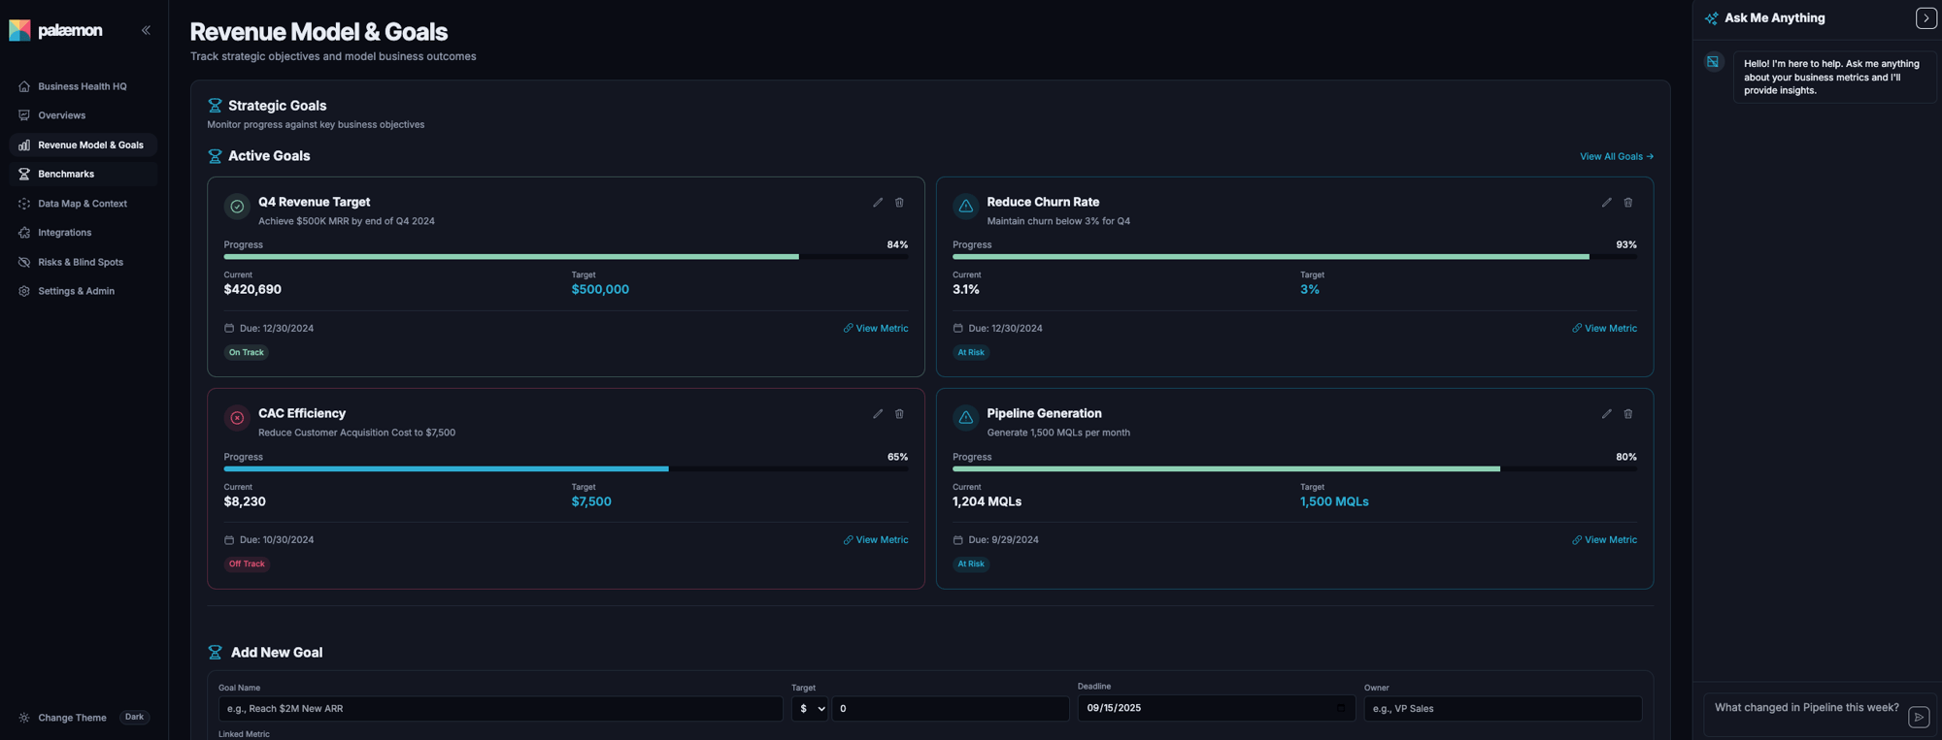
Task: Open View All Goals link
Action: point(1616,157)
